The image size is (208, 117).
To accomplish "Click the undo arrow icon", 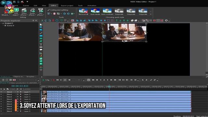I will coord(61,20).
